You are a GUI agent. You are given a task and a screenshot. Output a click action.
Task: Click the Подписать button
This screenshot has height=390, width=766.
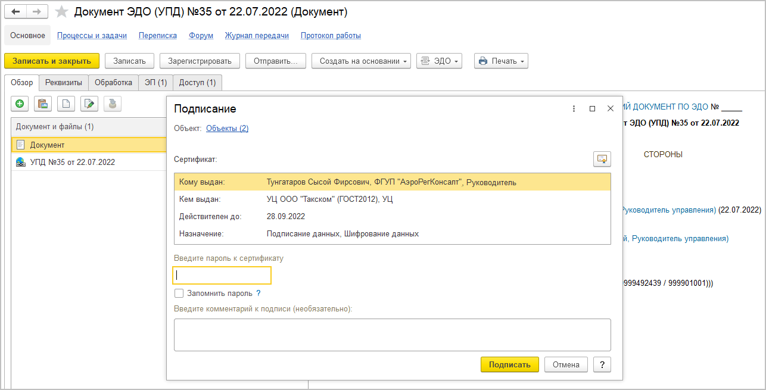(509, 364)
